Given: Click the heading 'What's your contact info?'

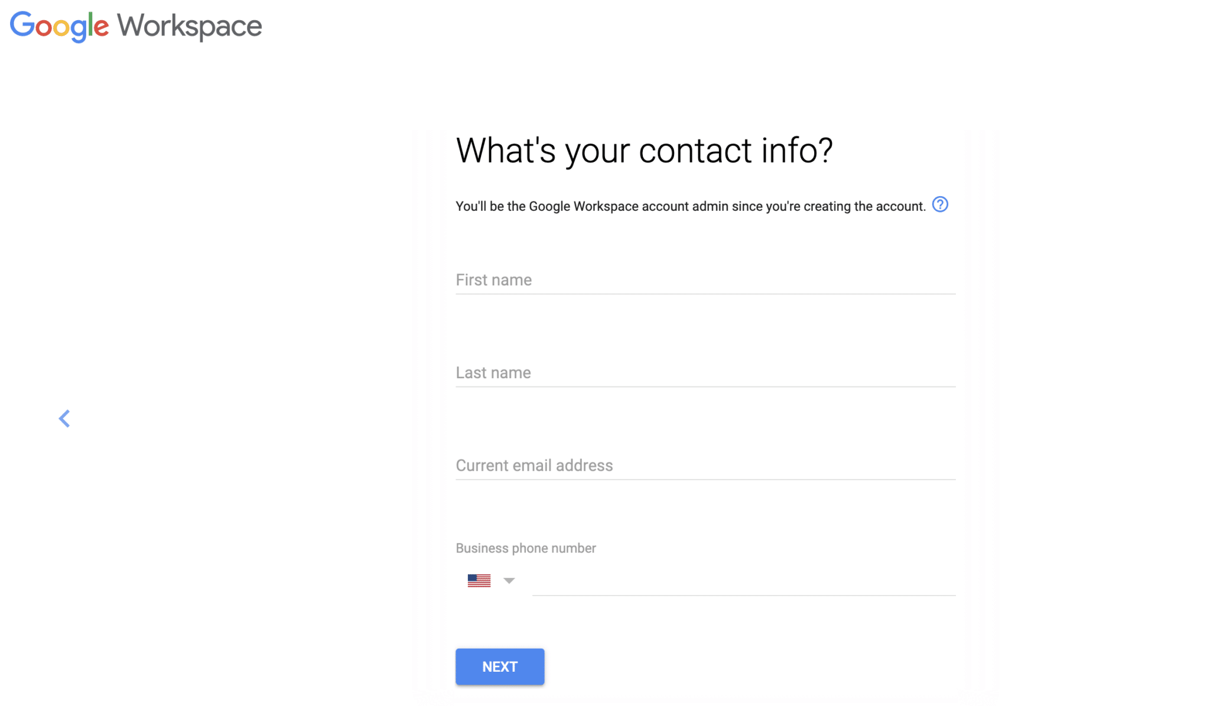Looking at the screenshot, I should click(x=644, y=151).
